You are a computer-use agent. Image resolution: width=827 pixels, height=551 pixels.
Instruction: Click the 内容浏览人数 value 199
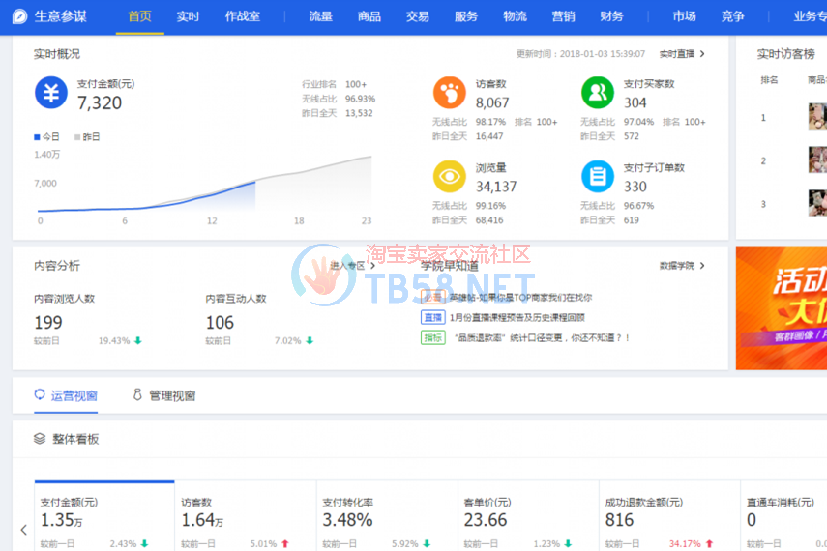pos(48,322)
